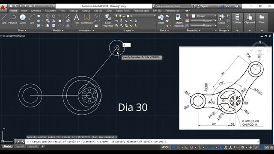Viewport: 274px width, 154px height.
Task: Click the Move tool in Modify panel
Action: coord(48,16)
